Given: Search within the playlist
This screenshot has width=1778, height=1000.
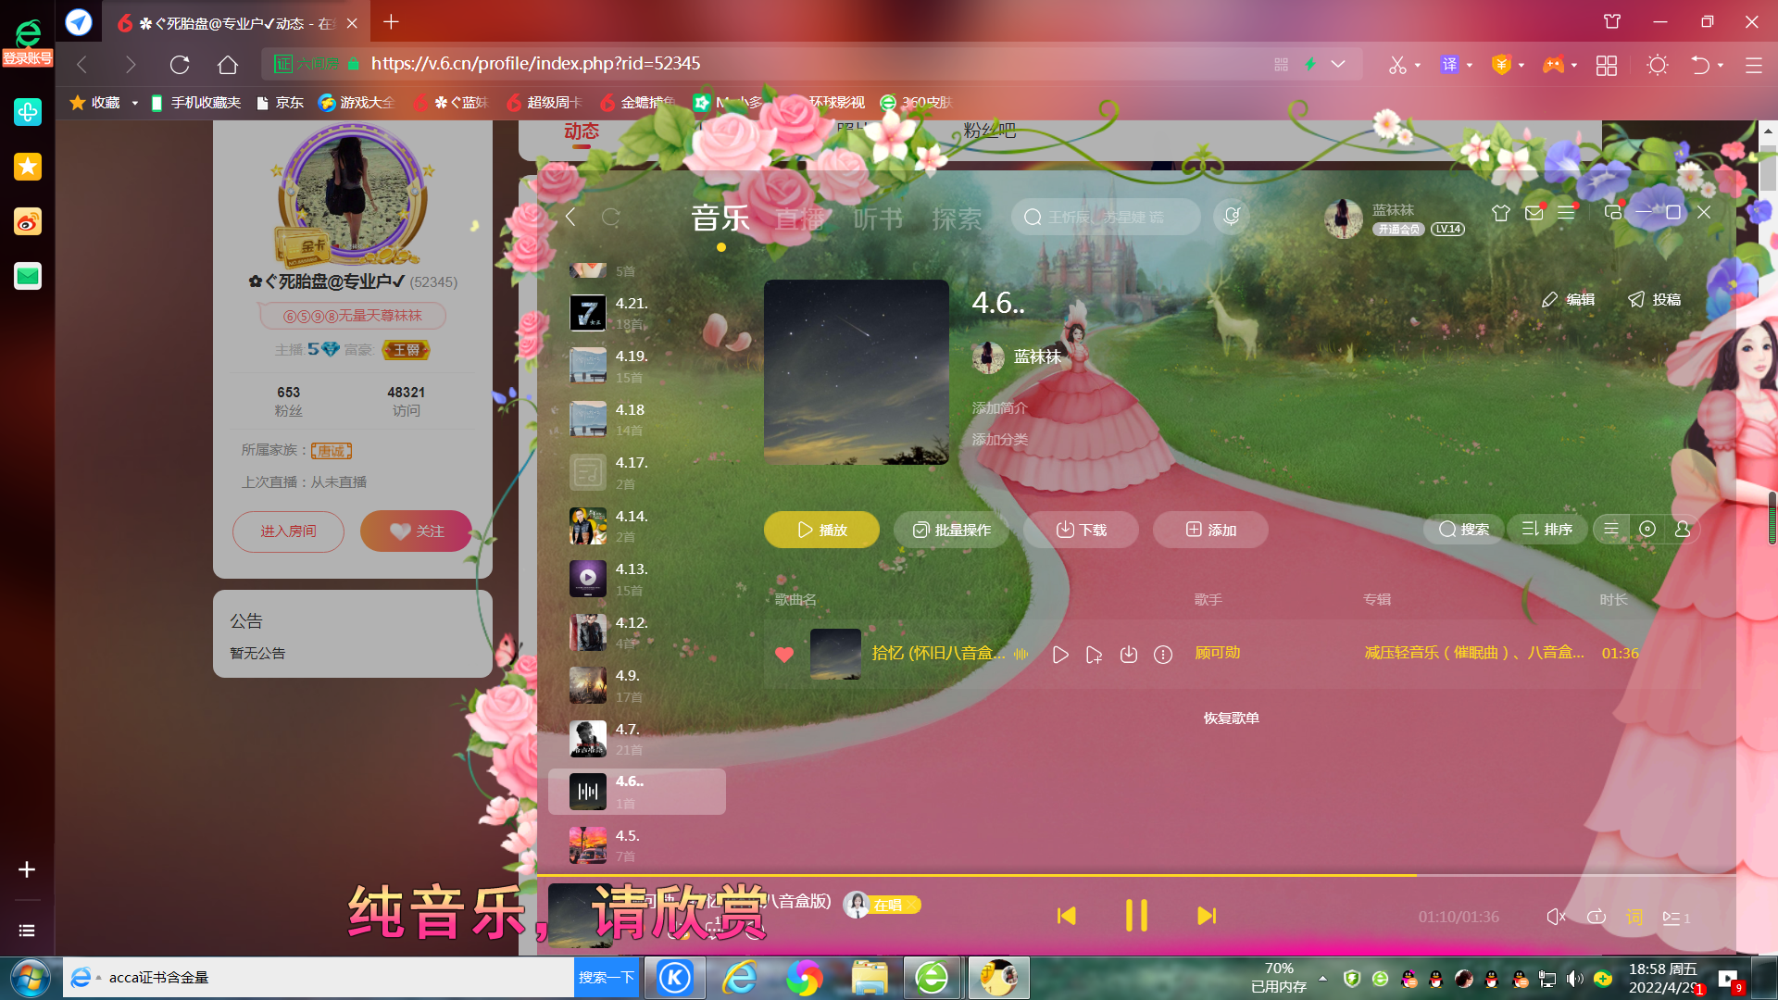Looking at the screenshot, I should coord(1463,529).
